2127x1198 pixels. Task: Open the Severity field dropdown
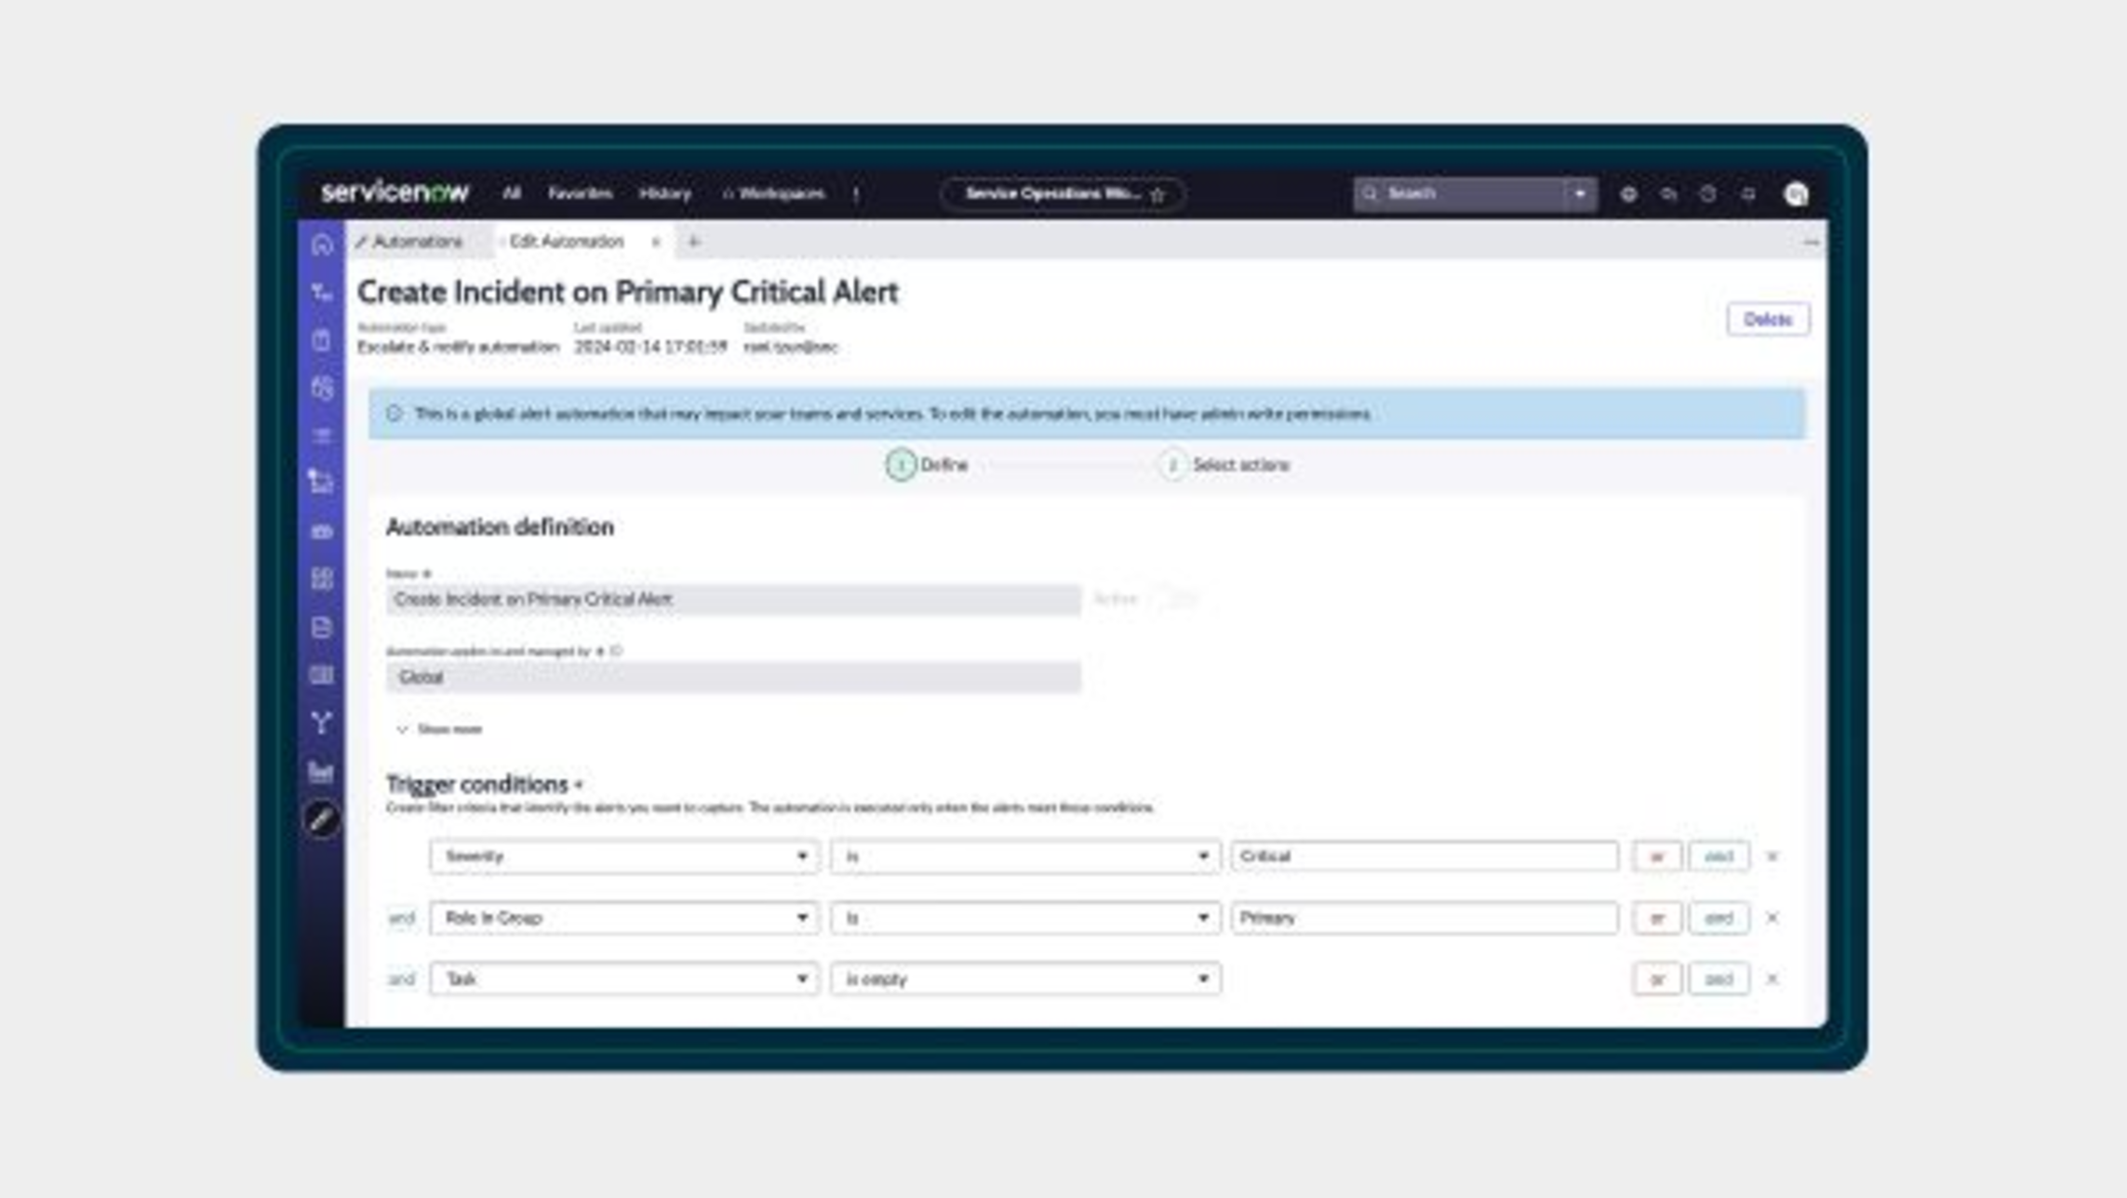pos(623,857)
